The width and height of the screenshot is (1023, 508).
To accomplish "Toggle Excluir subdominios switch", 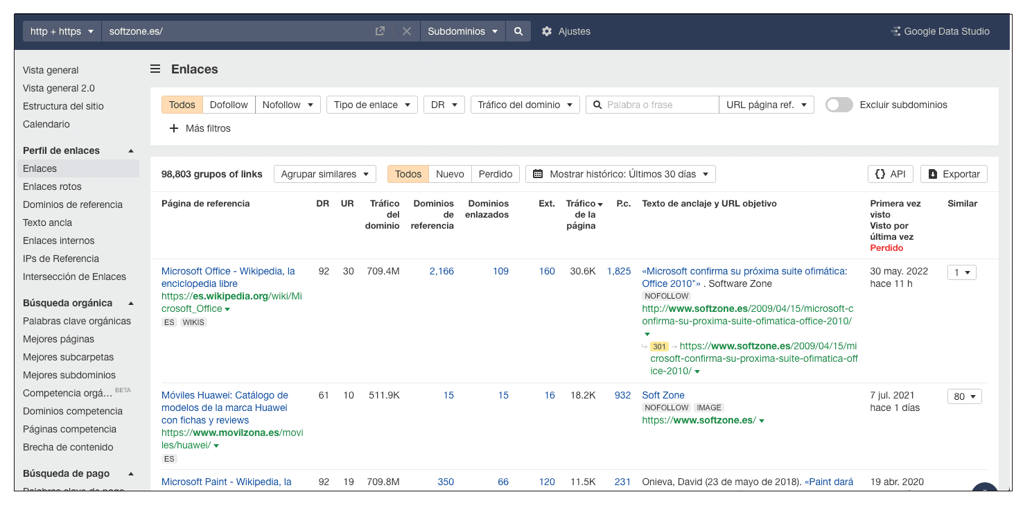I will [839, 105].
